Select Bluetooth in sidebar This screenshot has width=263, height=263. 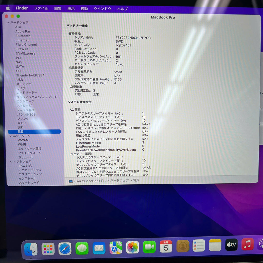pos(23,36)
